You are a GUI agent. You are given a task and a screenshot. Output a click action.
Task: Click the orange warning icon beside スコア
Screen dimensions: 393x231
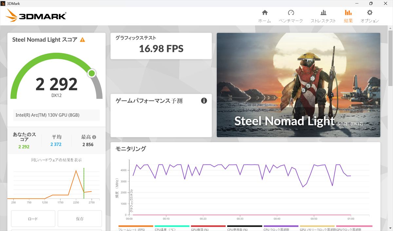tap(83, 40)
